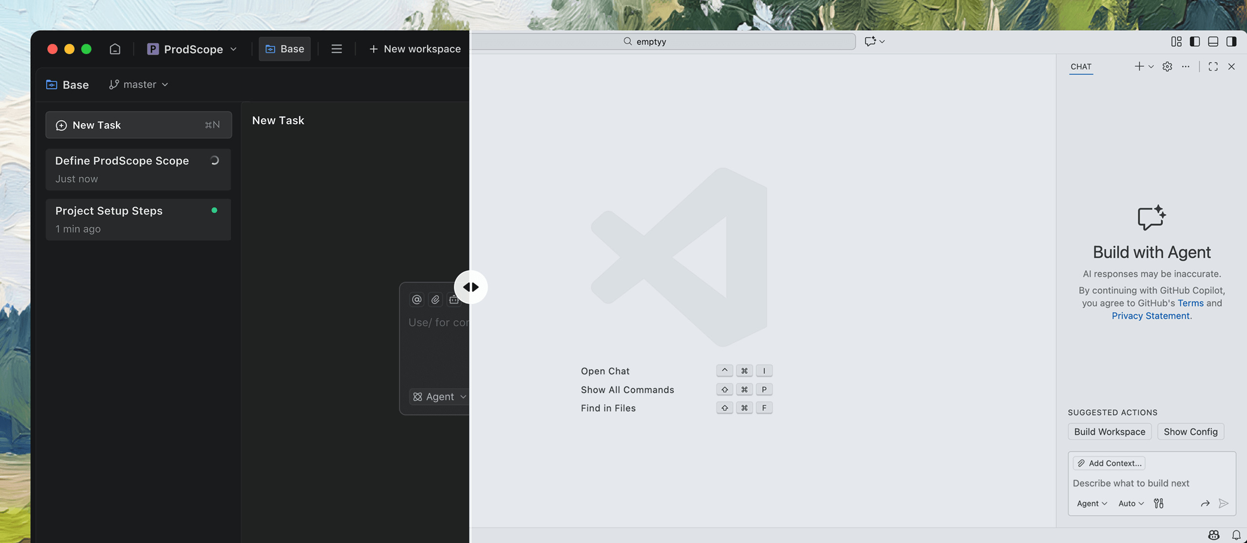Expand the Auto model picker dropdown
Screen dimensions: 1247x543
click(1131, 503)
